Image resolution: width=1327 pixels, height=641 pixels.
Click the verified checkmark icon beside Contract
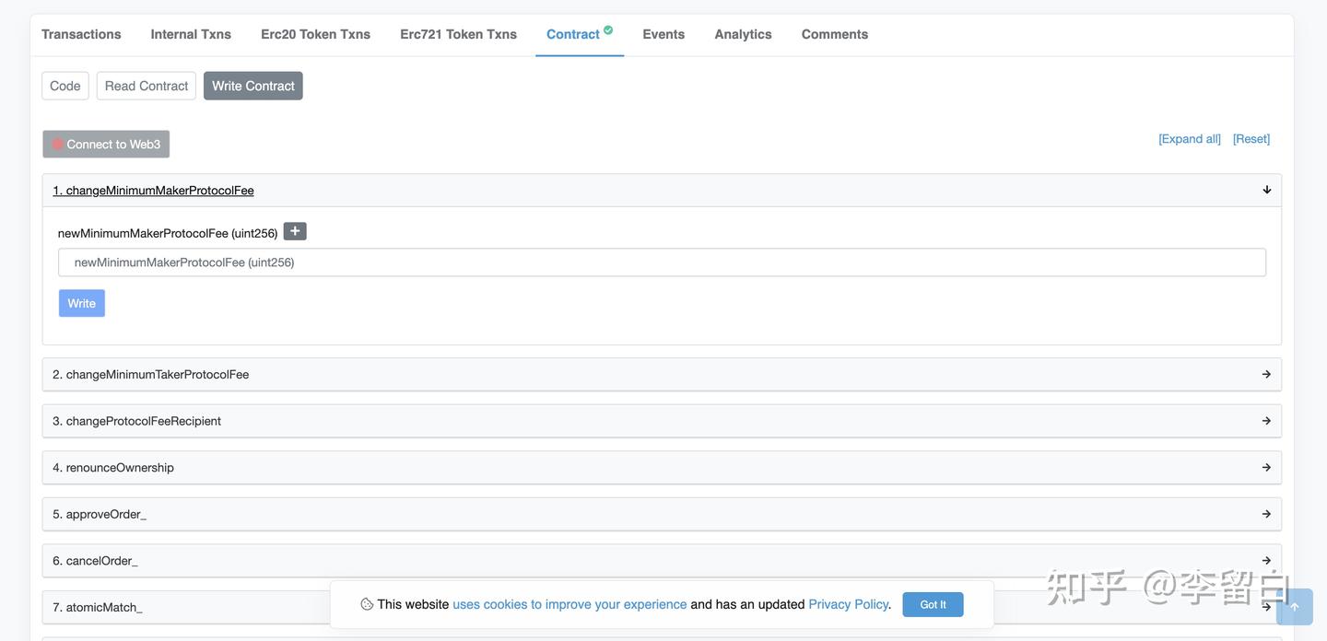click(x=608, y=29)
